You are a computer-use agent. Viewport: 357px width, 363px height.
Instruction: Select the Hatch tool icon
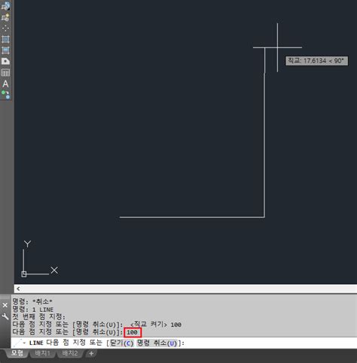coord(5,39)
